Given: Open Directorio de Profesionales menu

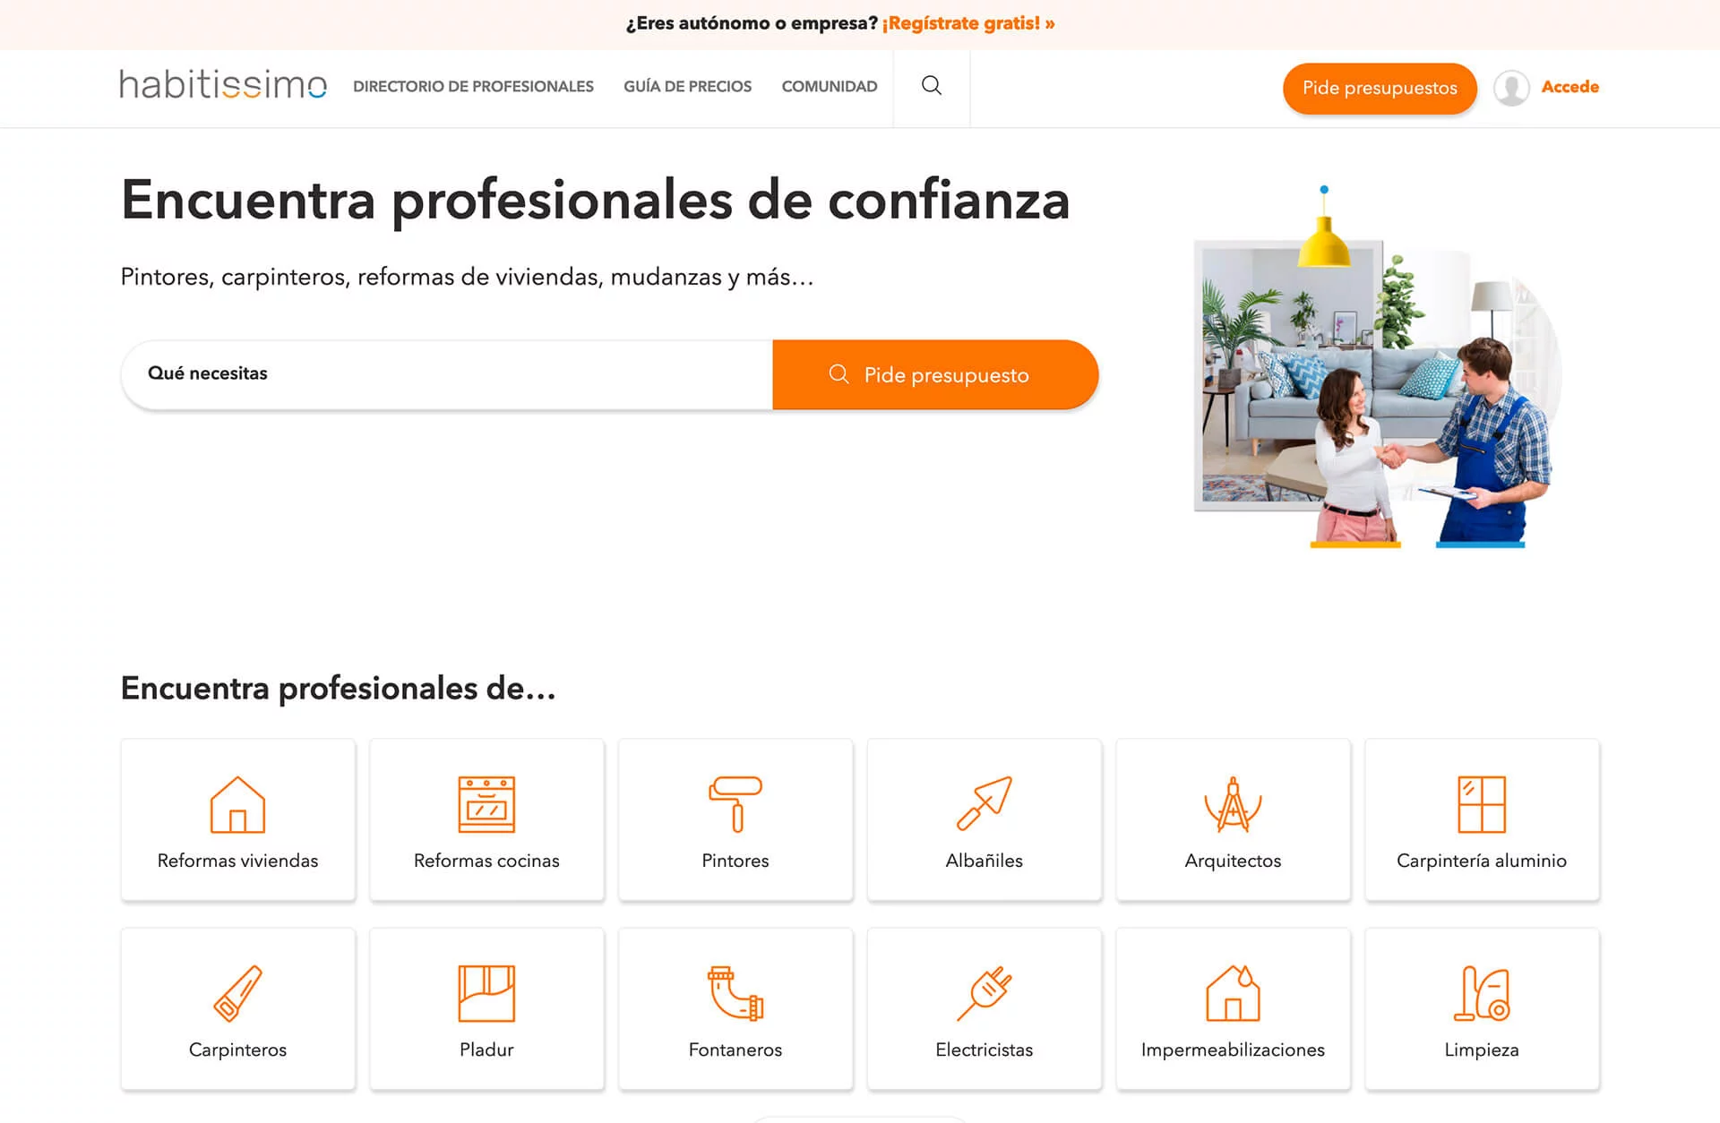Looking at the screenshot, I should [x=473, y=87].
